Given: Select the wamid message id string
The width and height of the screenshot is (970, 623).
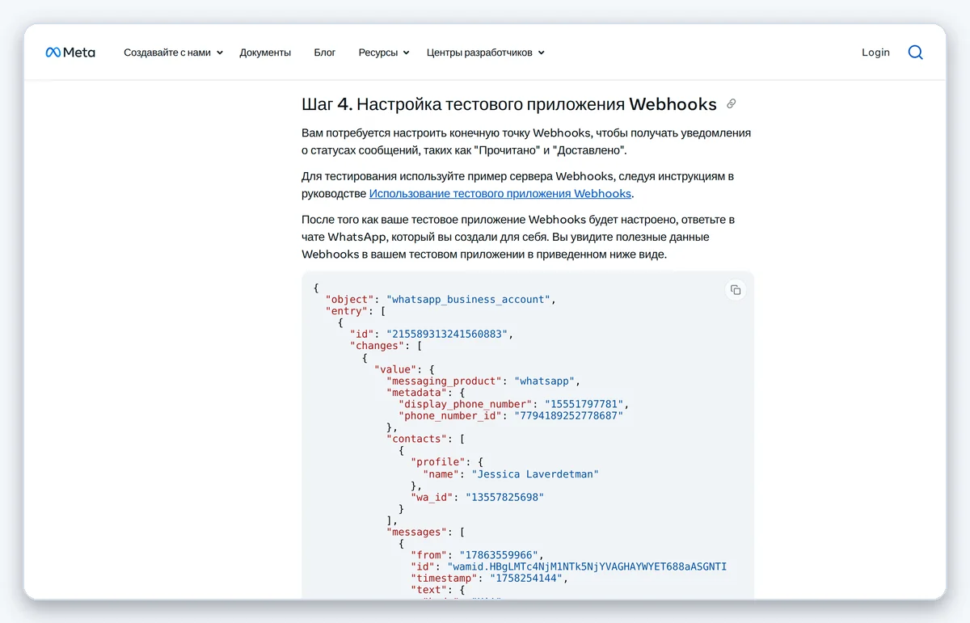Looking at the screenshot, I should tap(586, 566).
